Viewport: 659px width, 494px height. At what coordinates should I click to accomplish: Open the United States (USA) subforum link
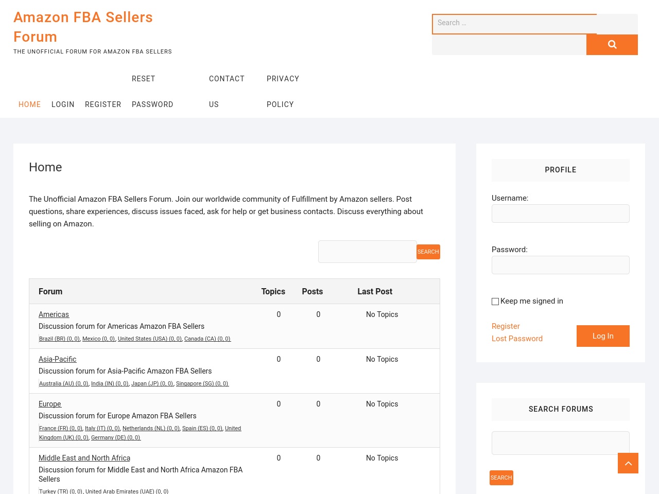[x=149, y=339]
